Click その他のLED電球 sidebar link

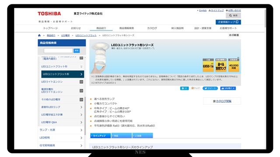(51, 99)
